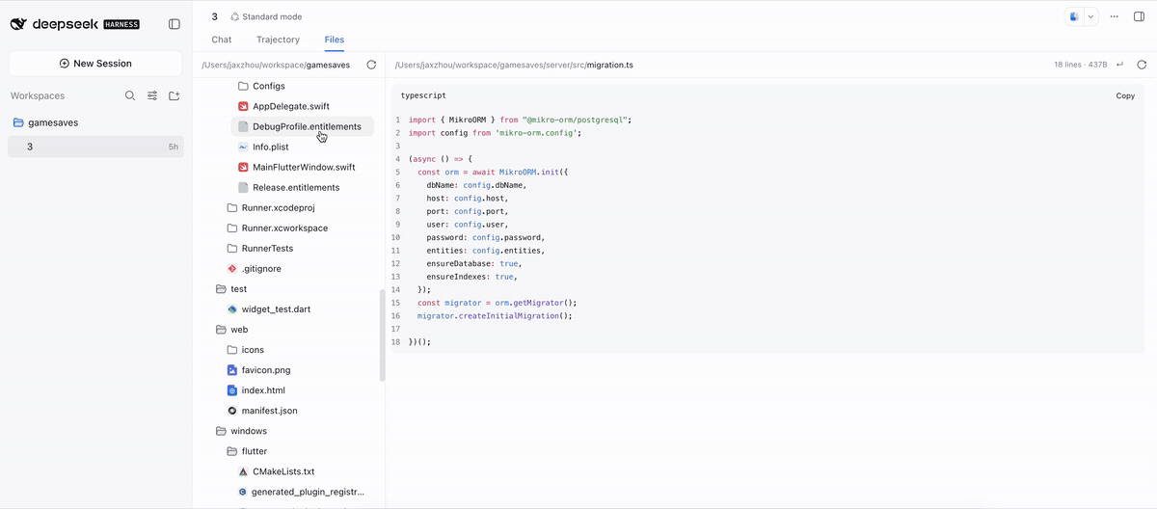Screen dimensions: 1157x509
Task: Open the three-dot more options menu
Action: [x=1115, y=16]
